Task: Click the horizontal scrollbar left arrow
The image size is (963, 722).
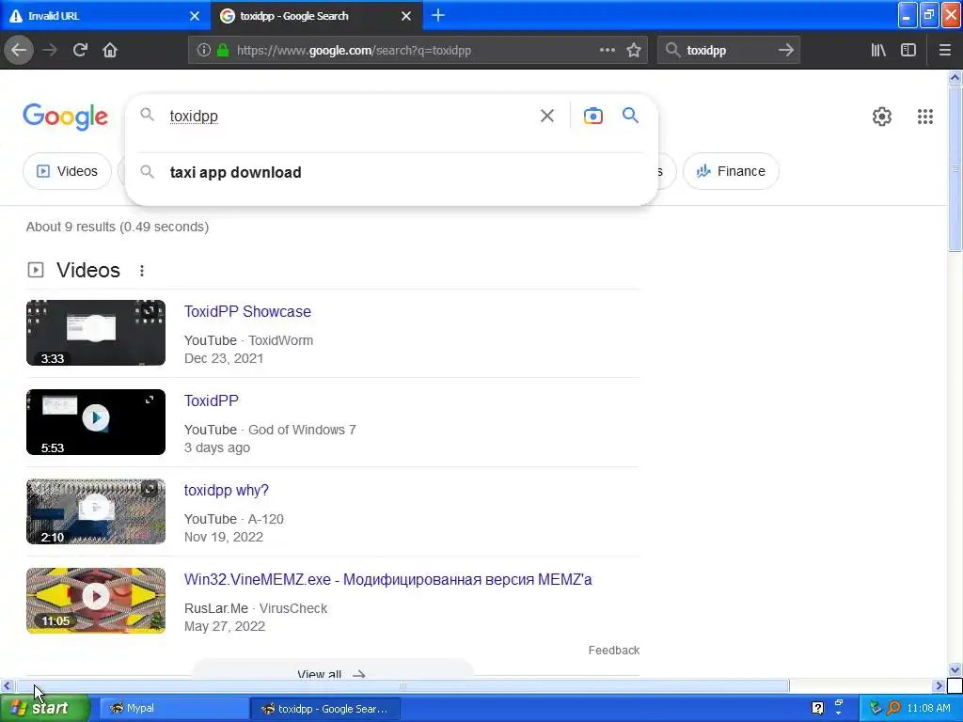Action: 7,685
